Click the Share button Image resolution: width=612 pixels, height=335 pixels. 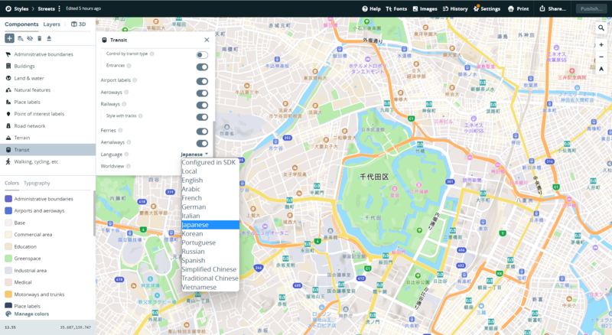[552, 8]
